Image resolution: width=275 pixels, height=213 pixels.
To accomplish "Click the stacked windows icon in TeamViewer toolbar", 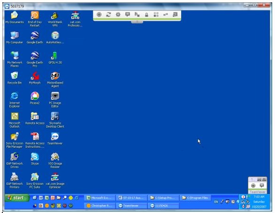I will point(175,15).
